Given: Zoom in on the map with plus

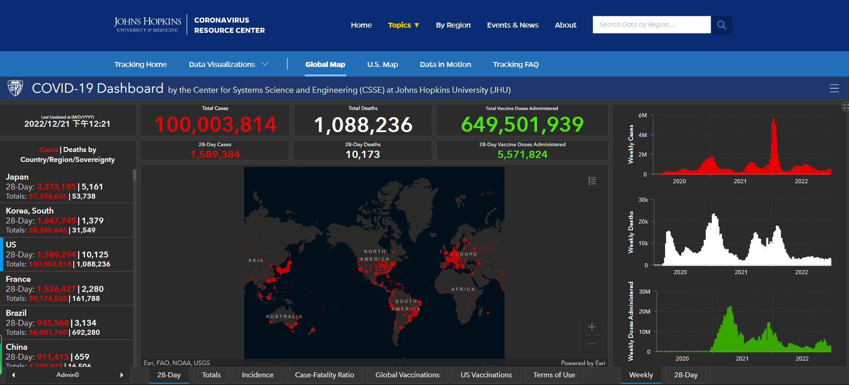Looking at the screenshot, I should 592,327.
